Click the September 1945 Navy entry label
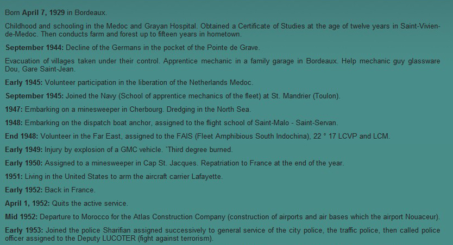The image size is (453, 245). tap(34, 96)
